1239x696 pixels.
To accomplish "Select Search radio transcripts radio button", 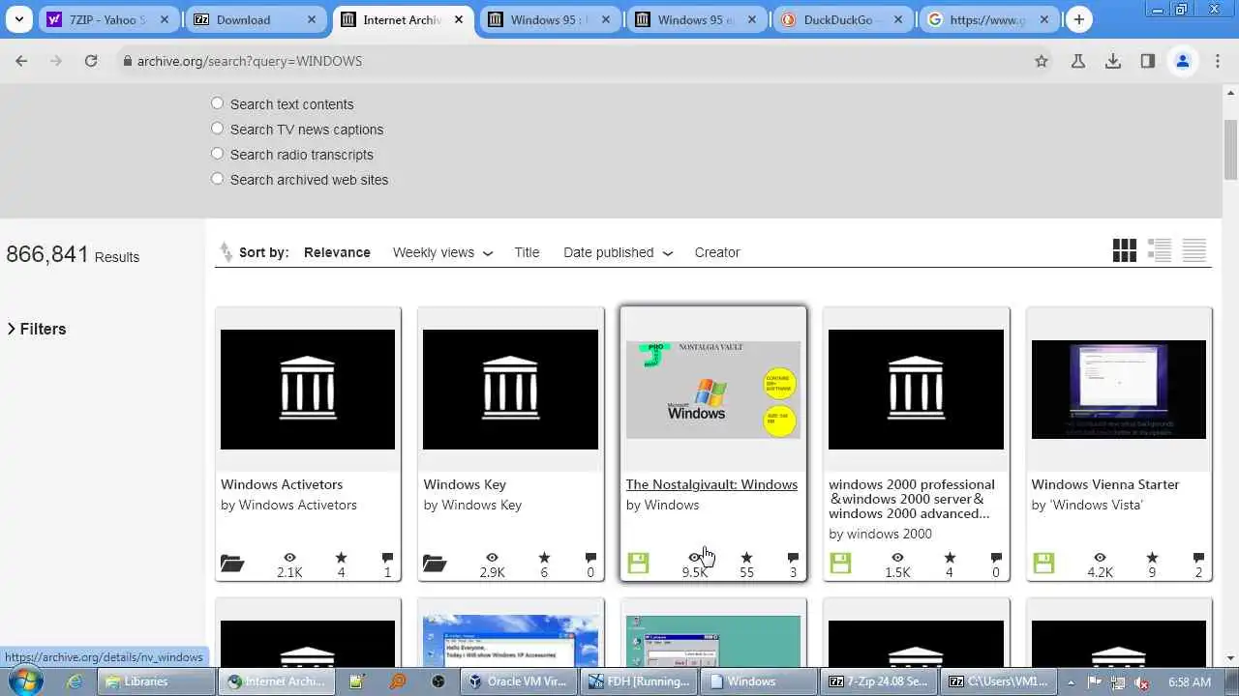I will (217, 154).
